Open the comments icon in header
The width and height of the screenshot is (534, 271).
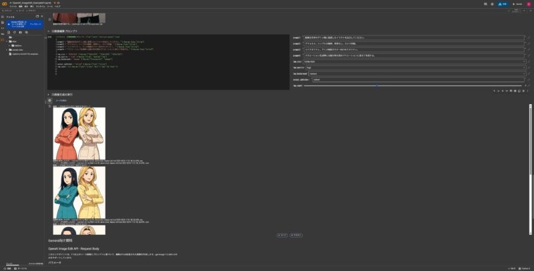coord(485,4)
